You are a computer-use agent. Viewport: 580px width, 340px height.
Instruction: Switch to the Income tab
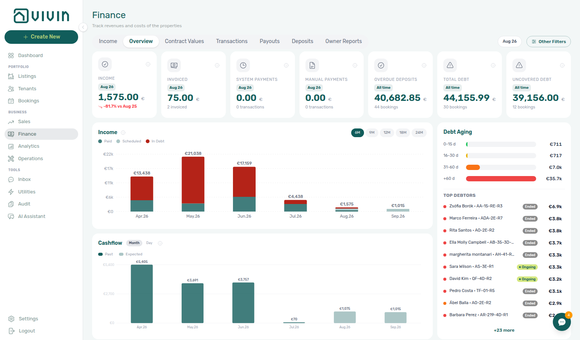pos(108,41)
